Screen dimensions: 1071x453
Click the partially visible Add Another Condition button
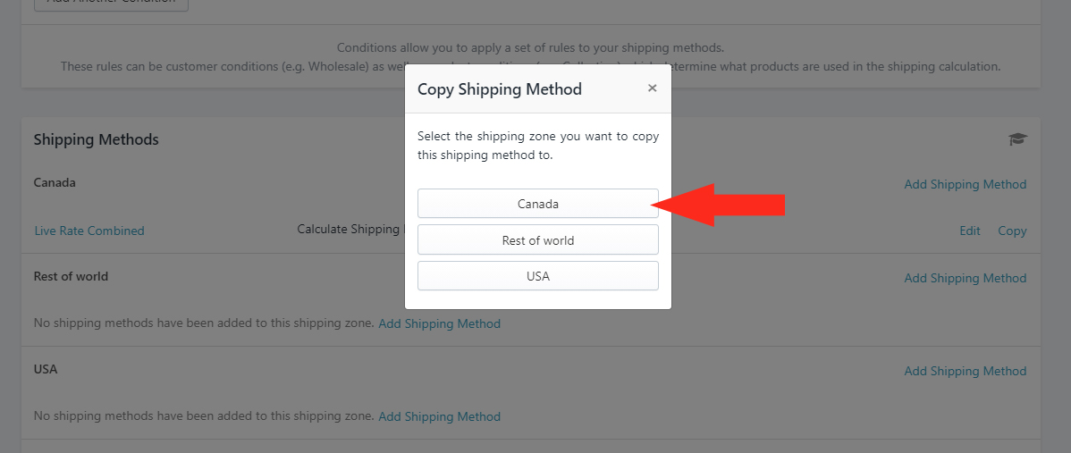click(x=112, y=4)
